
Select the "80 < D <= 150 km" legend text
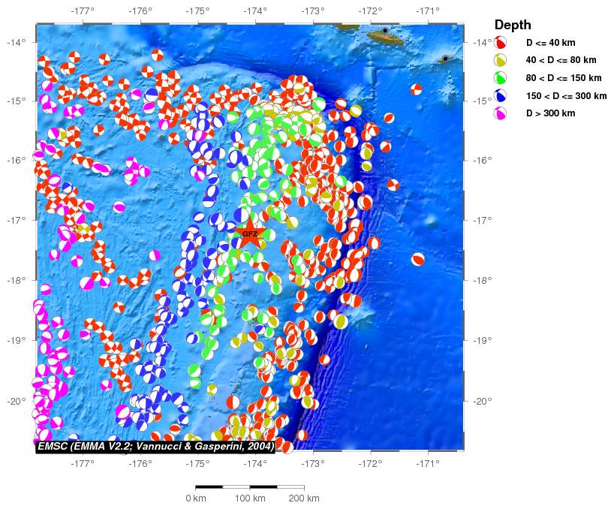pyautogui.click(x=563, y=78)
